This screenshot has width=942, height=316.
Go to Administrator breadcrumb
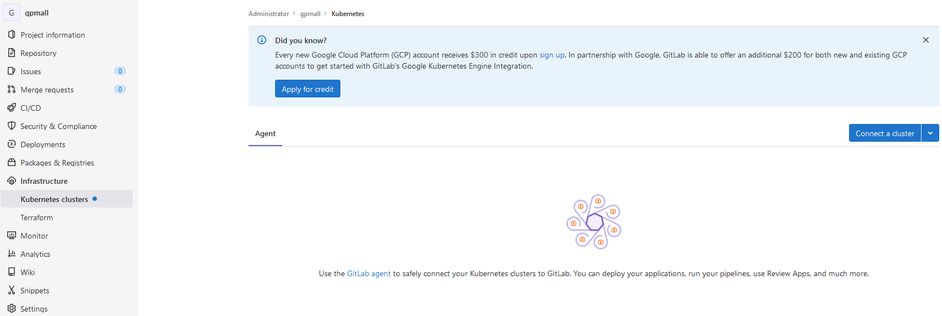pyautogui.click(x=268, y=14)
